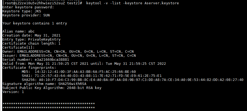Click the Issuer EMAILADDRESS line
This screenshot has height=111, width=247.
click(69, 55)
